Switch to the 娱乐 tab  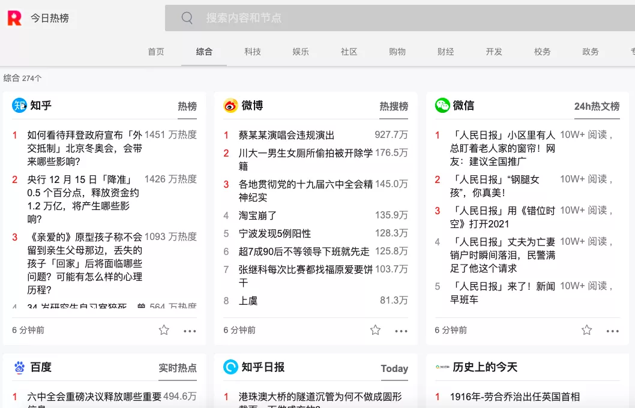(x=301, y=52)
